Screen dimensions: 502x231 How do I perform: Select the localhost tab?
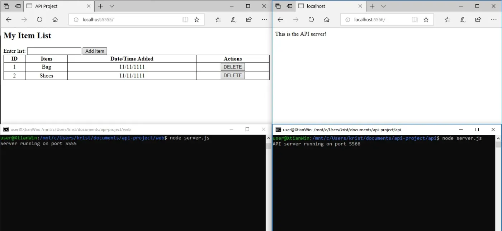pyautogui.click(x=331, y=6)
